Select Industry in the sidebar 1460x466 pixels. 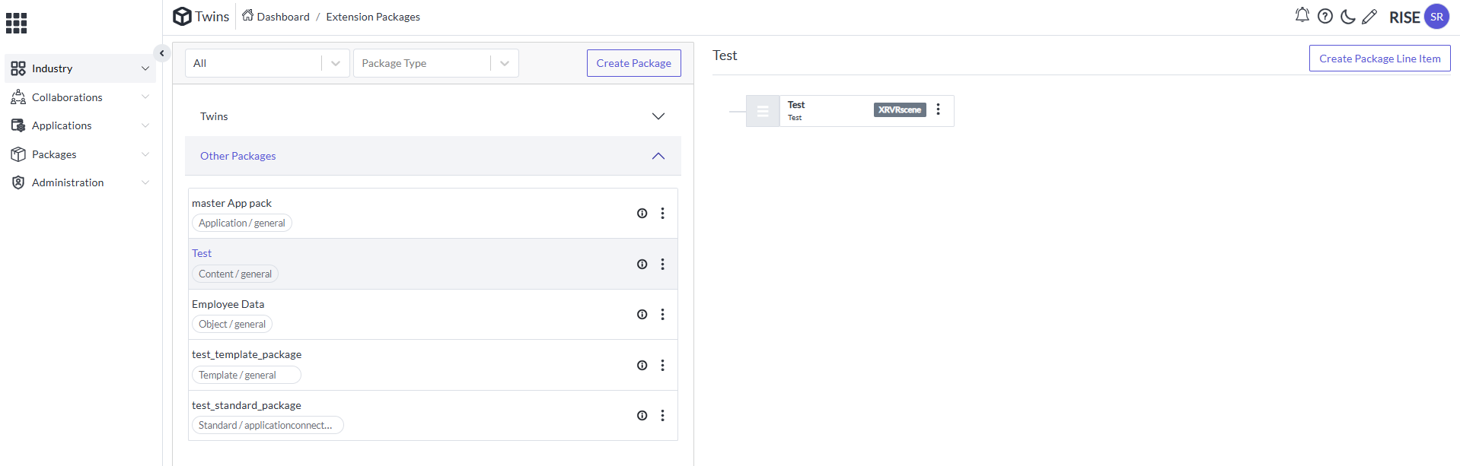[80, 68]
